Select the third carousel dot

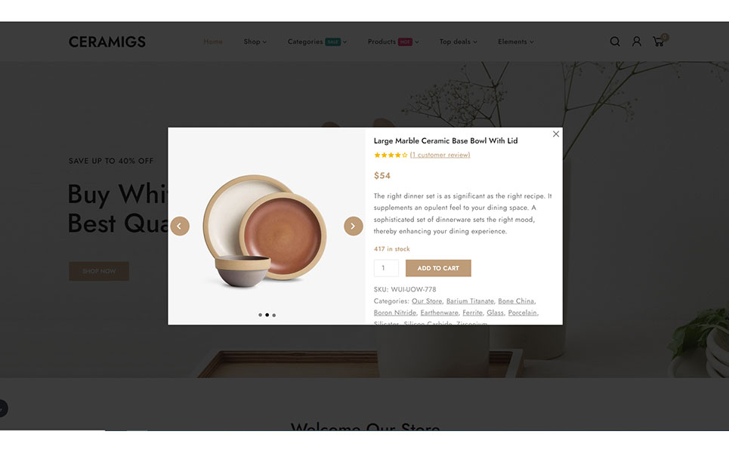point(273,315)
